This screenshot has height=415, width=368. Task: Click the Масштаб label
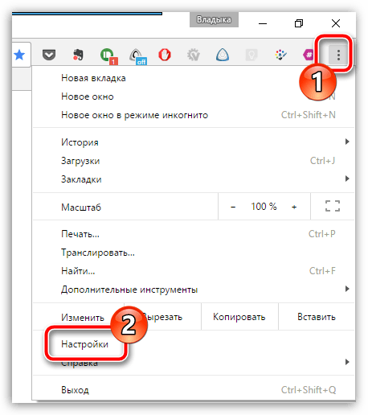(81, 207)
